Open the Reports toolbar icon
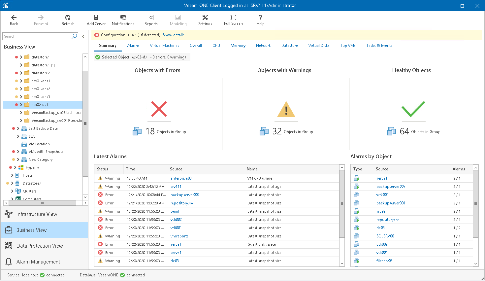The image size is (485, 281). 151,18
